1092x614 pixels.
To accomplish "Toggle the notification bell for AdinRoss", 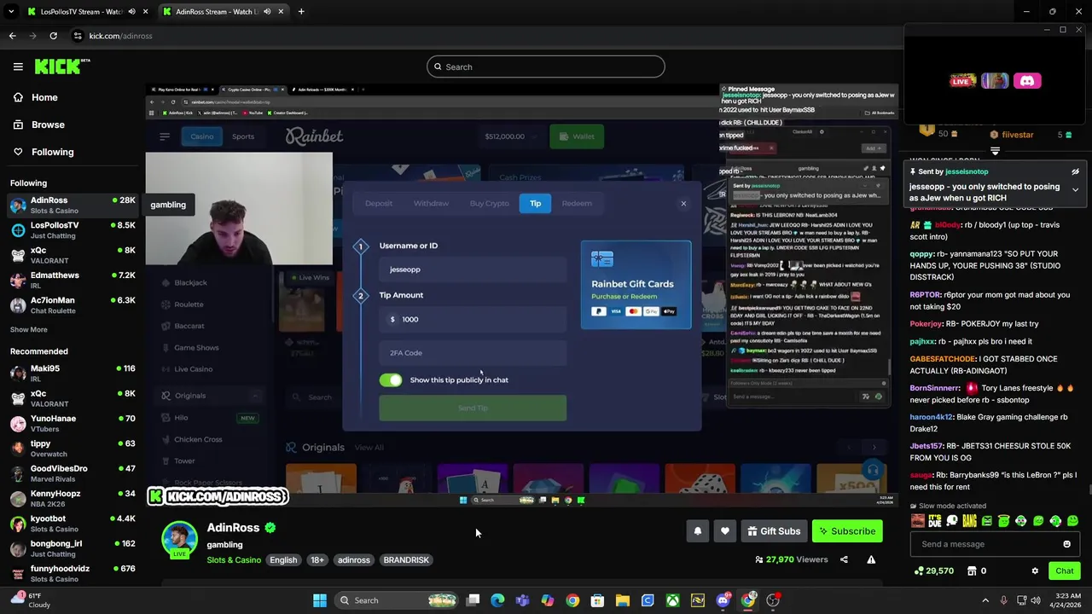I will pos(698,531).
